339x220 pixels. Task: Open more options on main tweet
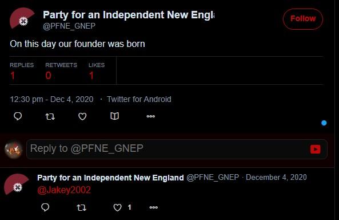tap(151, 116)
